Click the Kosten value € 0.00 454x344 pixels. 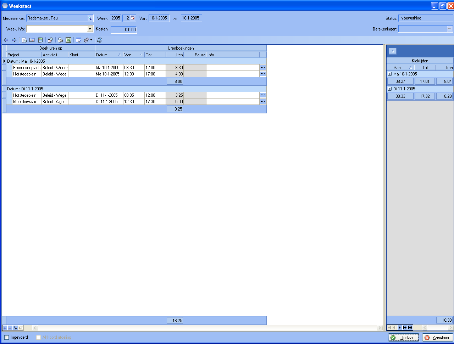point(124,30)
